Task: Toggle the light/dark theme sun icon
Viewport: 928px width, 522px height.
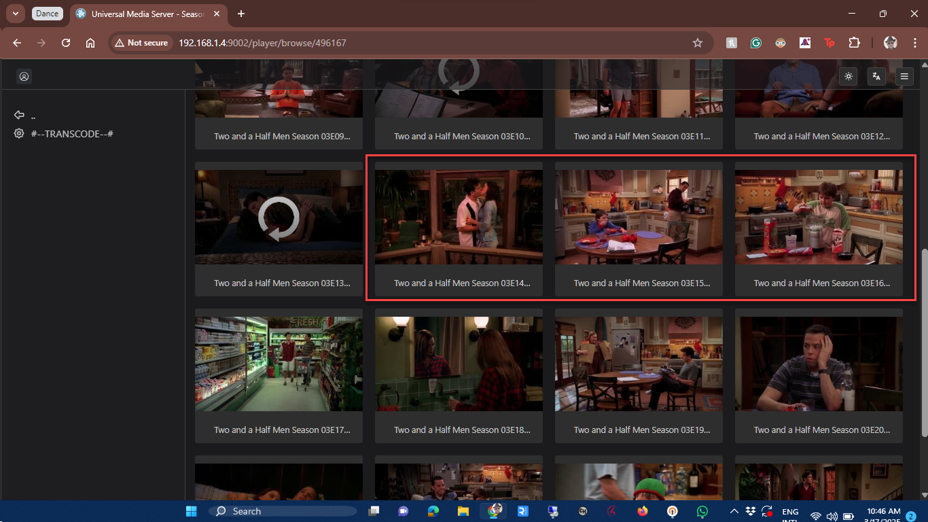Action: (x=849, y=77)
